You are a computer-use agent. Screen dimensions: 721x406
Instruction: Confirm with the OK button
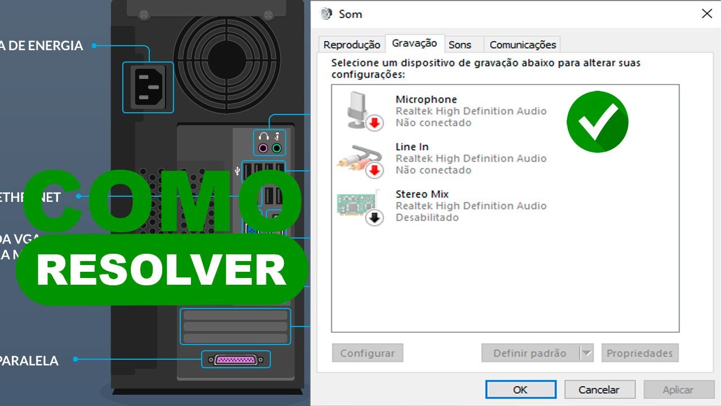(x=520, y=389)
